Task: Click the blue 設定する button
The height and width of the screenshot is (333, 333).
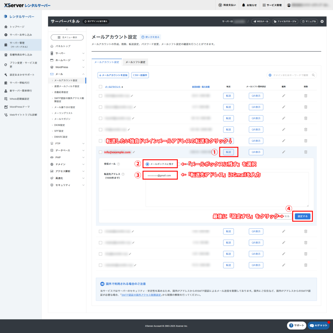Action: click(302, 216)
